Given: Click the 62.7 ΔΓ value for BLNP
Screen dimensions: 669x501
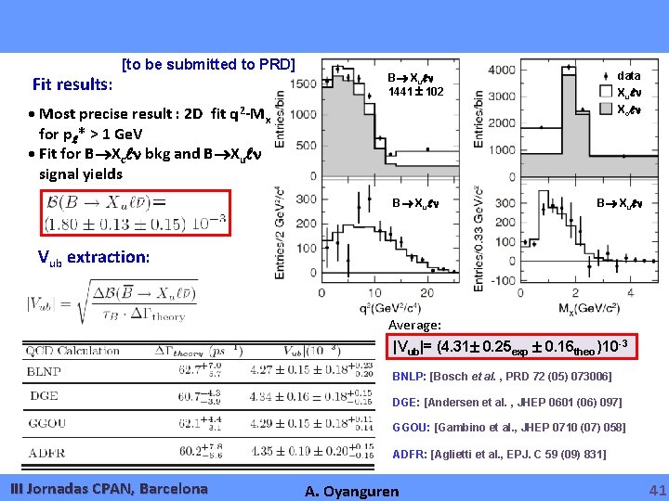Looking at the screenshot, I should [200, 369].
